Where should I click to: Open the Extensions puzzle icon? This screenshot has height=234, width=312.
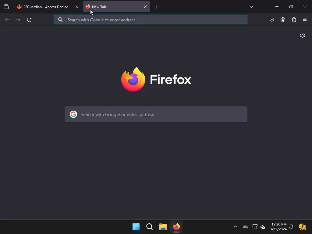(294, 19)
